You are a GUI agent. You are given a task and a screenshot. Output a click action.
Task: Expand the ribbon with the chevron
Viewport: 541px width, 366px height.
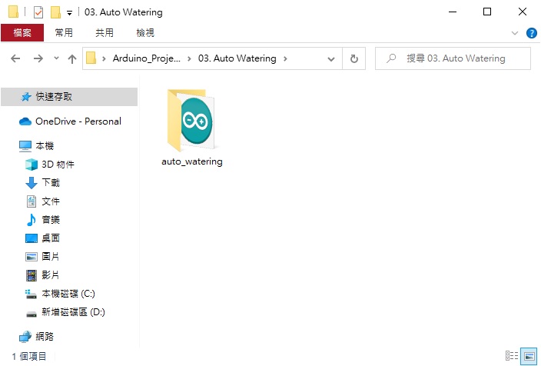point(514,33)
